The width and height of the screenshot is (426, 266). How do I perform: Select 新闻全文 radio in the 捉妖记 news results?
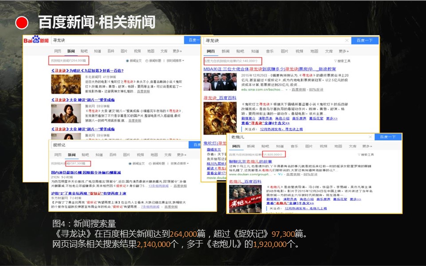click(137, 164)
